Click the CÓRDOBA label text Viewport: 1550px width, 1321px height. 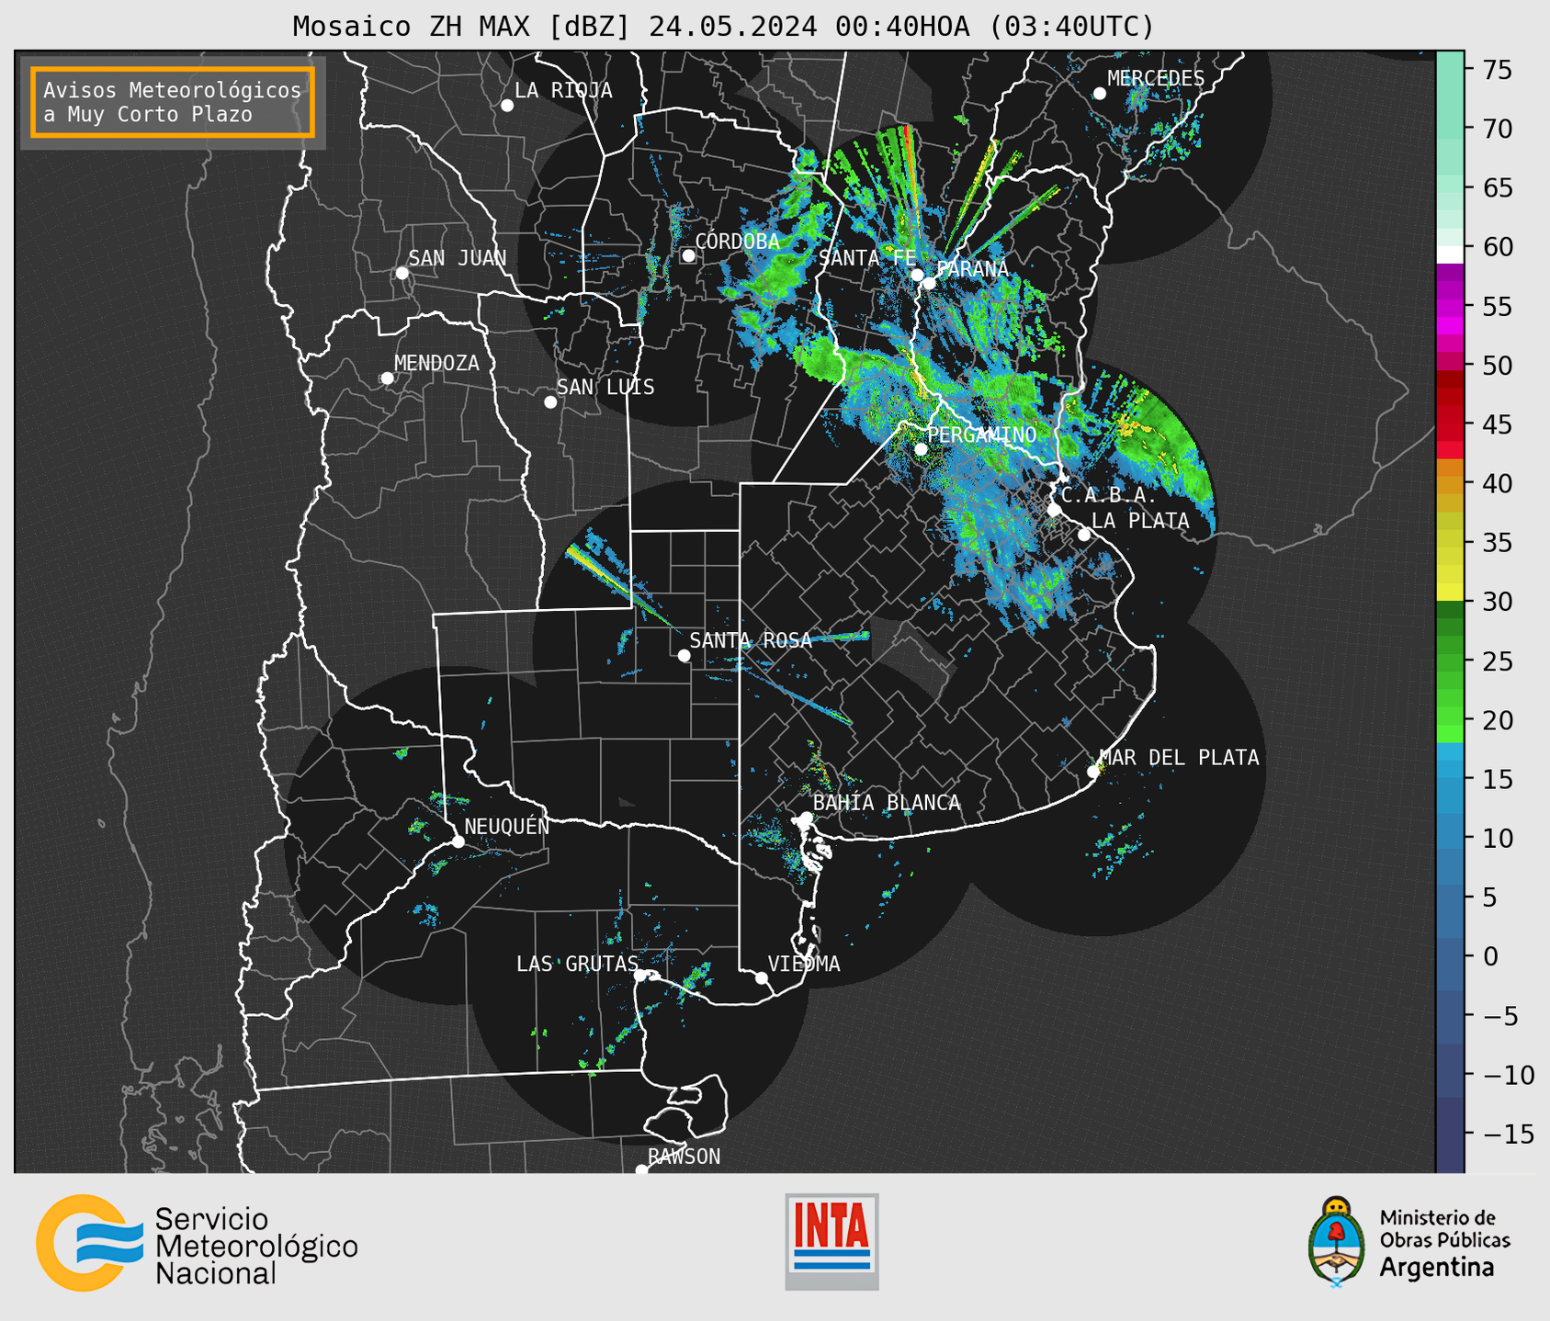coord(738,242)
